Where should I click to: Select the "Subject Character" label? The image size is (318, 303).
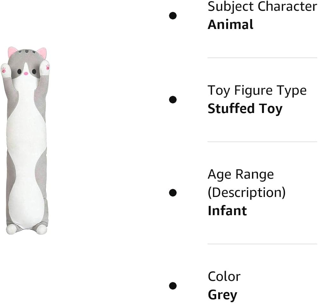coord(262,7)
